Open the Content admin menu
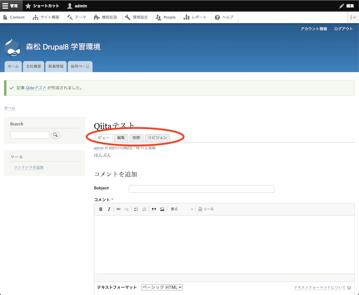This screenshot has width=359, height=295. [14, 17]
